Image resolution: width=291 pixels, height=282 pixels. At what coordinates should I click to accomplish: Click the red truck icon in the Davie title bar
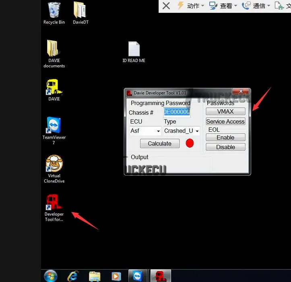[x=129, y=93]
